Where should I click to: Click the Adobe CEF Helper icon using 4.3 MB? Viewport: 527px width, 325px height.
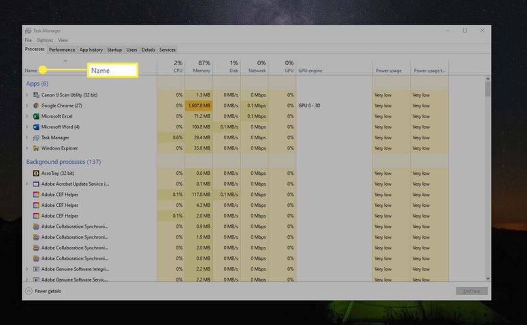point(36,205)
